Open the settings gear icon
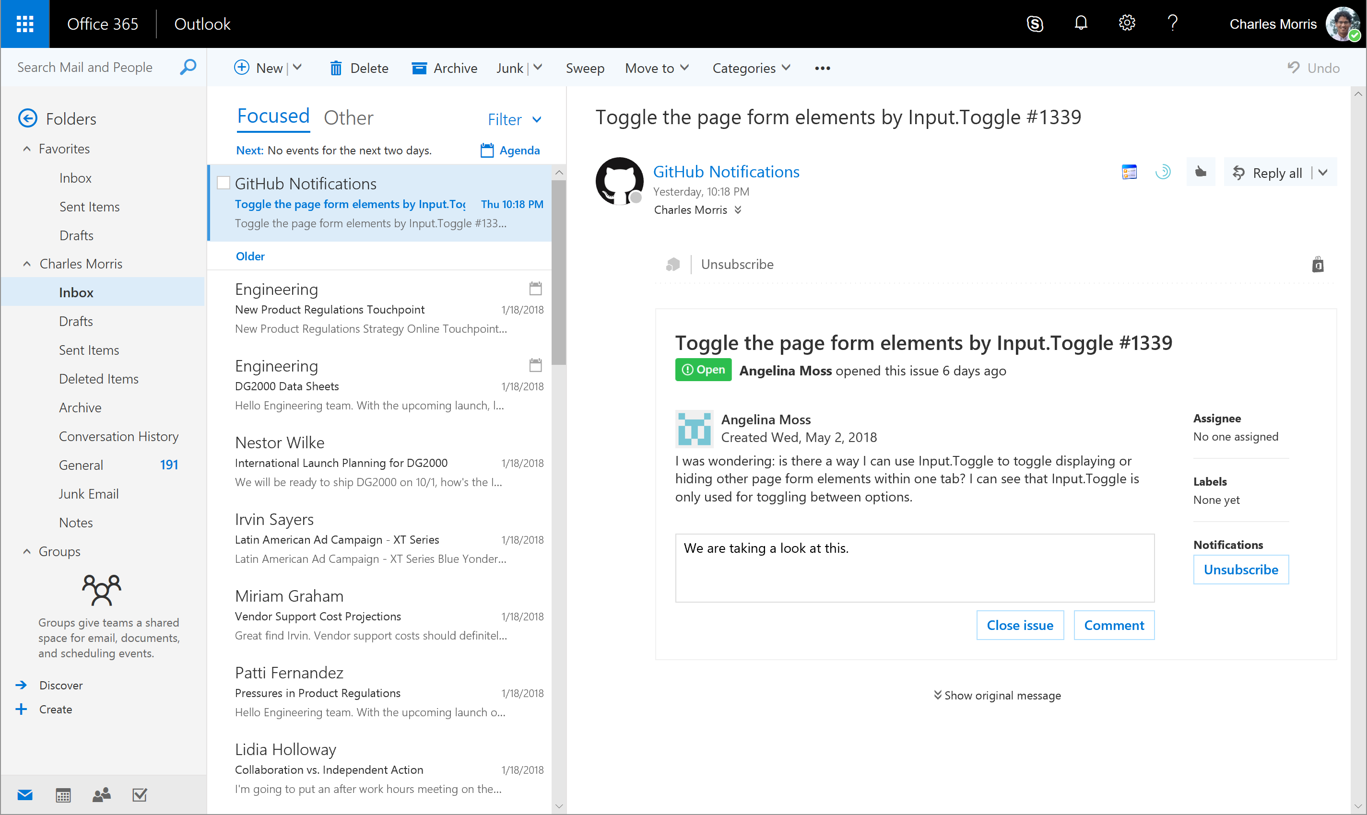 pos(1126,23)
